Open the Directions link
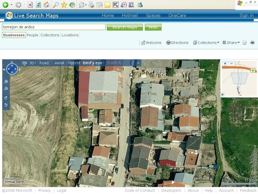Viewport: 258px width, 194px height. pos(177,43)
